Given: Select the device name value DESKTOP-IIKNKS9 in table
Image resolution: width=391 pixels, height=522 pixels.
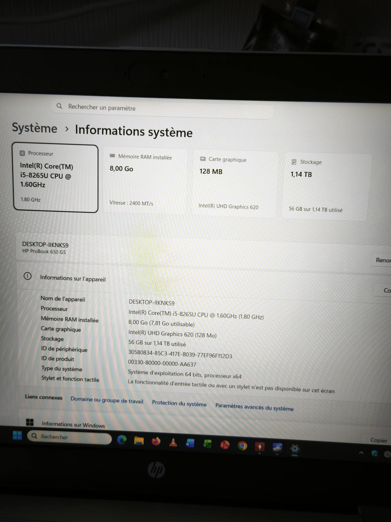Looking at the screenshot, I should pyautogui.click(x=151, y=303).
